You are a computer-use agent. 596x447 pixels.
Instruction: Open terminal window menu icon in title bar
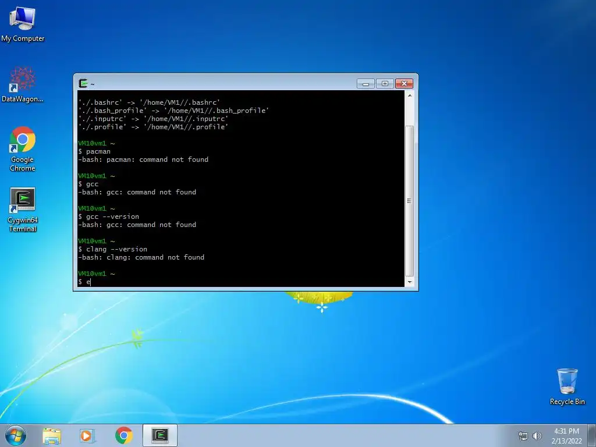pyautogui.click(x=83, y=83)
